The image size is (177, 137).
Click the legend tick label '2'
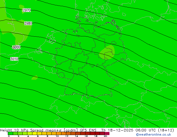click(18, 136)
